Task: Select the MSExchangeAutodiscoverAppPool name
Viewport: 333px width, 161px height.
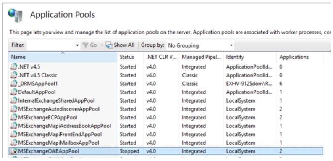Action: pos(59,109)
